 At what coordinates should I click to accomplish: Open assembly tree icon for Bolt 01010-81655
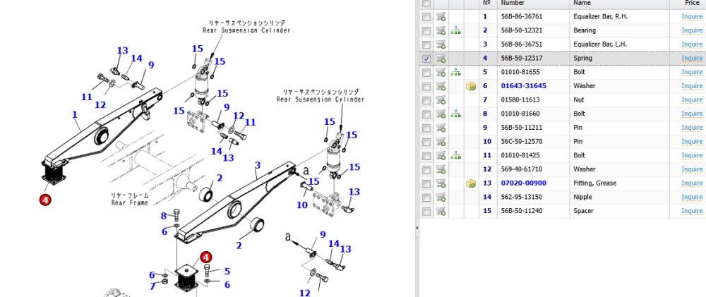coord(456,73)
